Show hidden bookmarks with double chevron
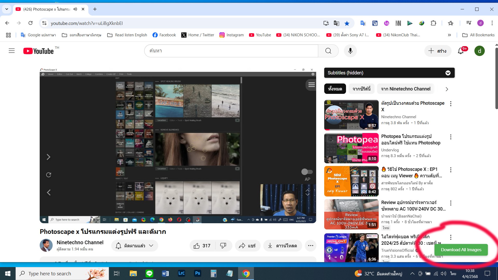Screen dimensions: 498x280 [449, 35]
